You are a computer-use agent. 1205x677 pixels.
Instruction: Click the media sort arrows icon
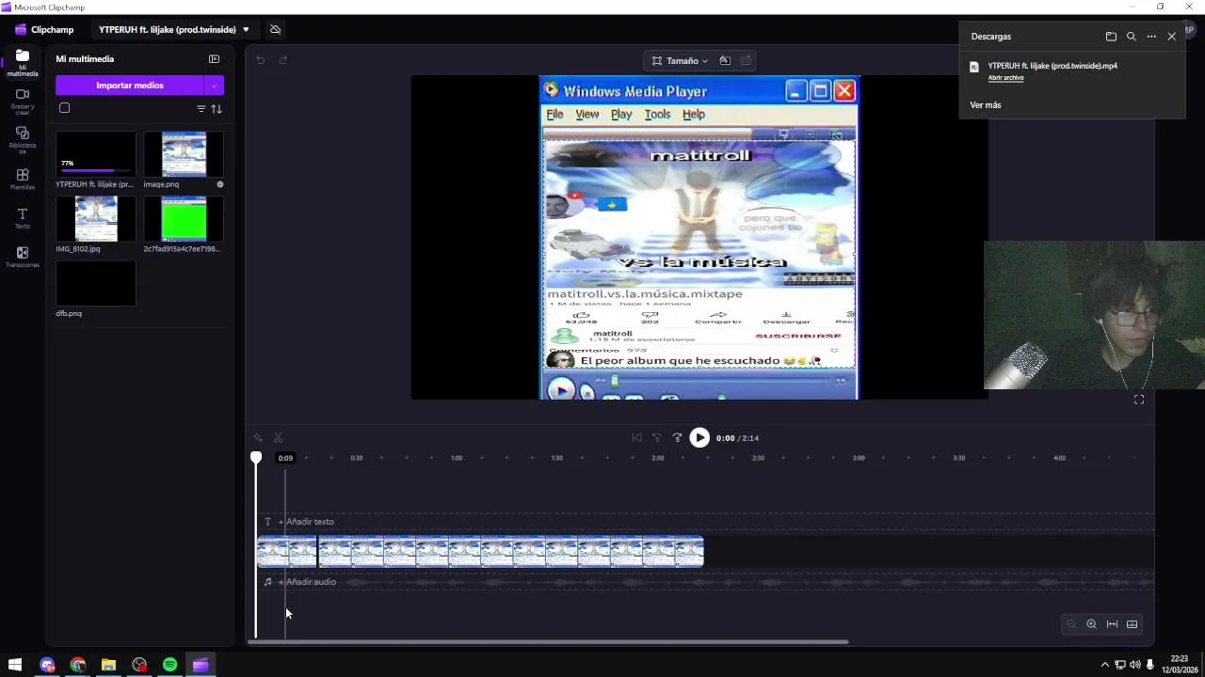coord(217,109)
